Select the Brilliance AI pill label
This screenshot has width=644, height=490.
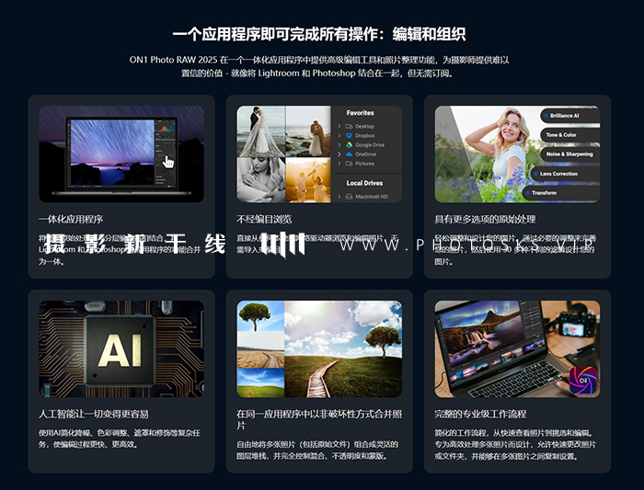coord(564,116)
